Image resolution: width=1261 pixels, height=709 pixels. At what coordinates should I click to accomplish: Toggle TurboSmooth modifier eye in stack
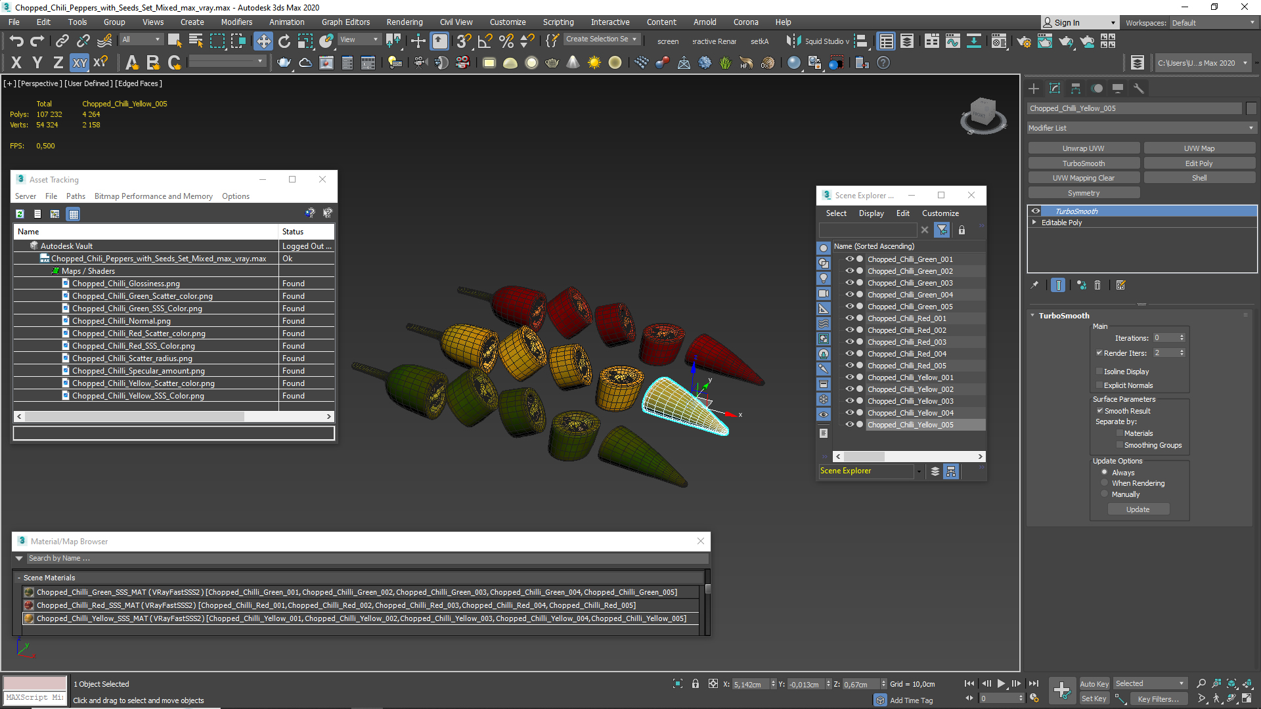click(1036, 211)
